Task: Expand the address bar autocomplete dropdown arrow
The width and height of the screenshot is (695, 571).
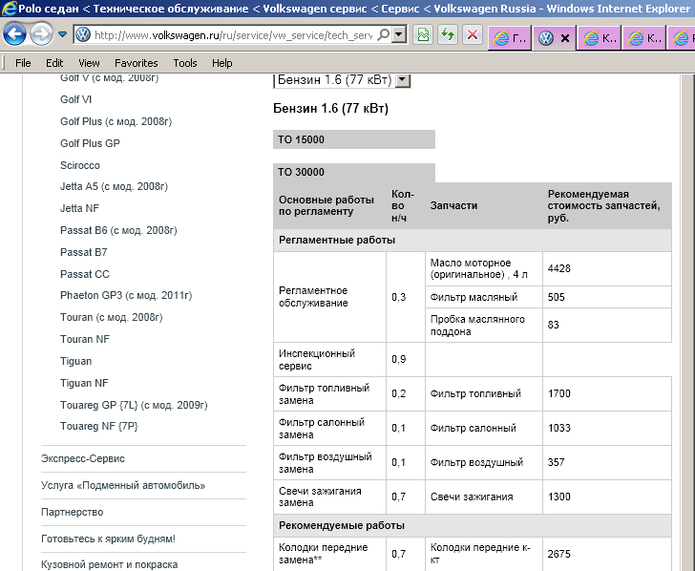Action: pyautogui.click(x=398, y=35)
